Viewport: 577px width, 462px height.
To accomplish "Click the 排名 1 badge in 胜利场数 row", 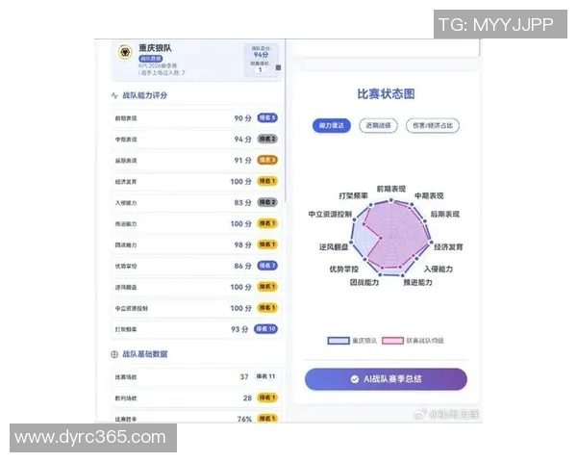I will point(267,398).
